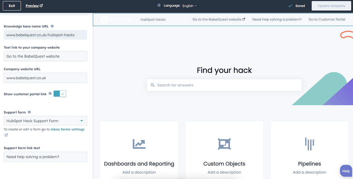The width and height of the screenshot is (353, 179).
Task: Click the Knowledge base name URL field
Action: pyautogui.click(x=45, y=35)
